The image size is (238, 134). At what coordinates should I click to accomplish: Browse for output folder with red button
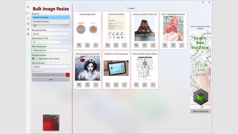(x=68, y=75)
